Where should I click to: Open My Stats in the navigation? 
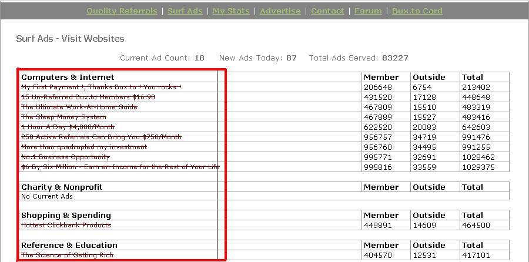tap(231, 11)
